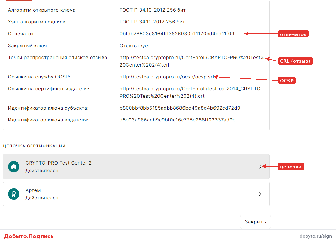Screen dimensions: 336x243
Task: Click the Закрыть button
Action: click(256, 222)
